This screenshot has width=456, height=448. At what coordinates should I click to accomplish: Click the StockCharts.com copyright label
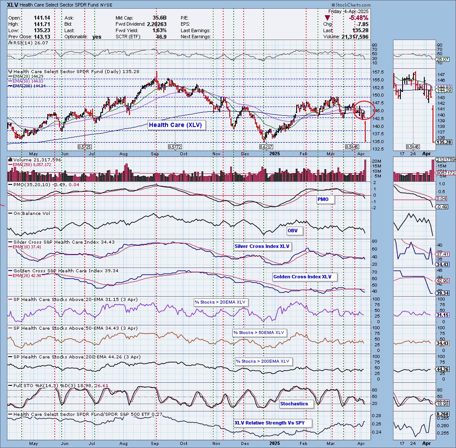[351, 5]
